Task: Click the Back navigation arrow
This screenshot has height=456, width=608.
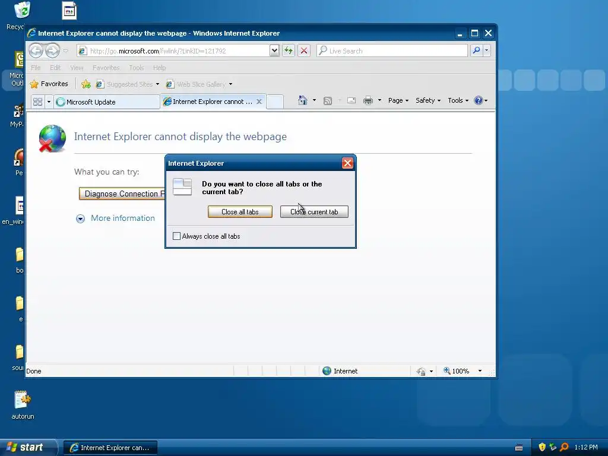Action: pos(36,50)
